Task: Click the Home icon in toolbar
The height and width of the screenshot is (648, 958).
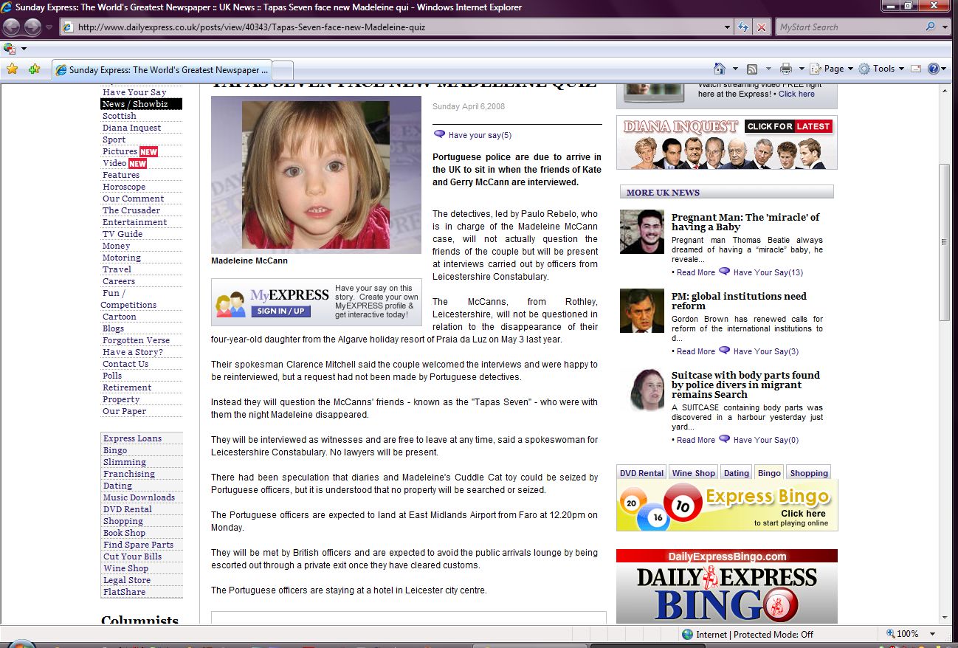Action: click(x=719, y=69)
